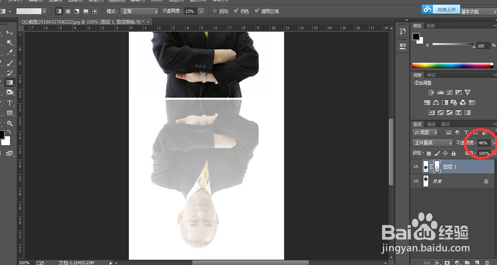Swap foreground and background colors in toolbox
The width and height of the screenshot is (497, 265).
[9, 131]
